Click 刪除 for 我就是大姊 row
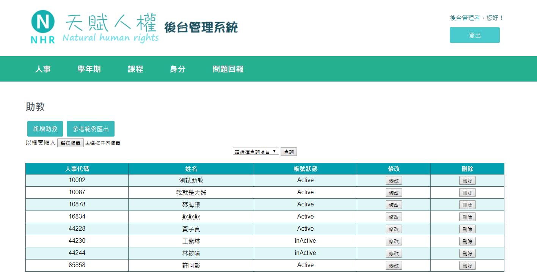Image resolution: width=537 pixels, height=272 pixels. (x=467, y=193)
